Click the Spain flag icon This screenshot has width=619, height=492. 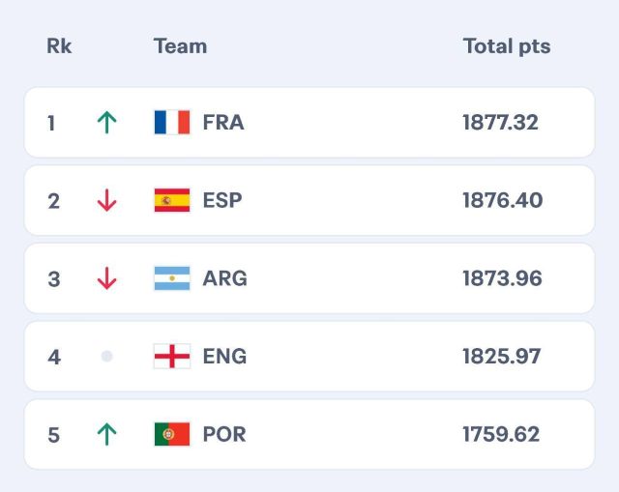[x=172, y=200]
